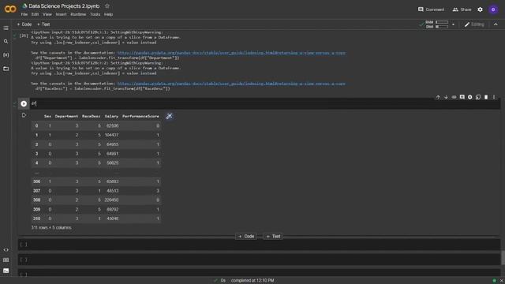Click the Salary column header
This screenshot has height=284, width=505.
coord(111,116)
